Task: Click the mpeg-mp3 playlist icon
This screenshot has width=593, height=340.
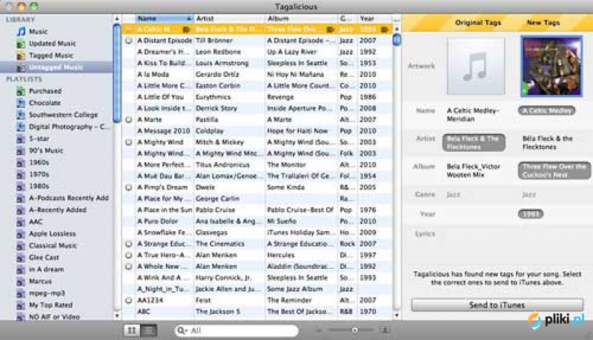Action: pos(21,293)
